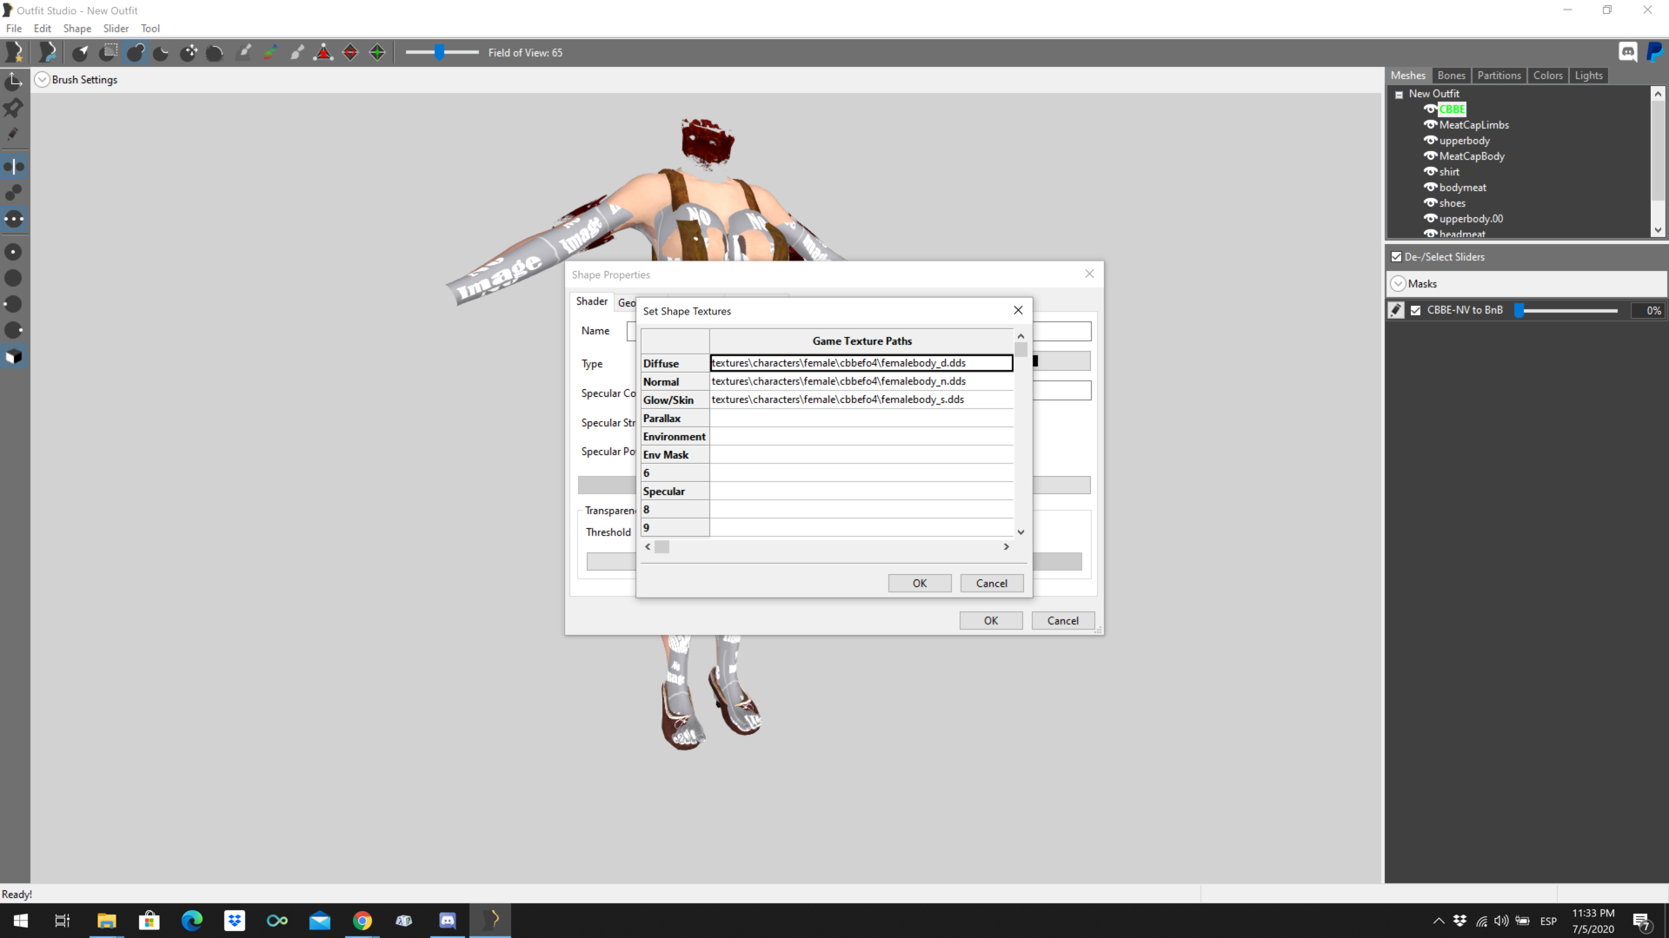Activate the Inflate brush tool
The image size is (1669, 938).
tap(135, 53)
